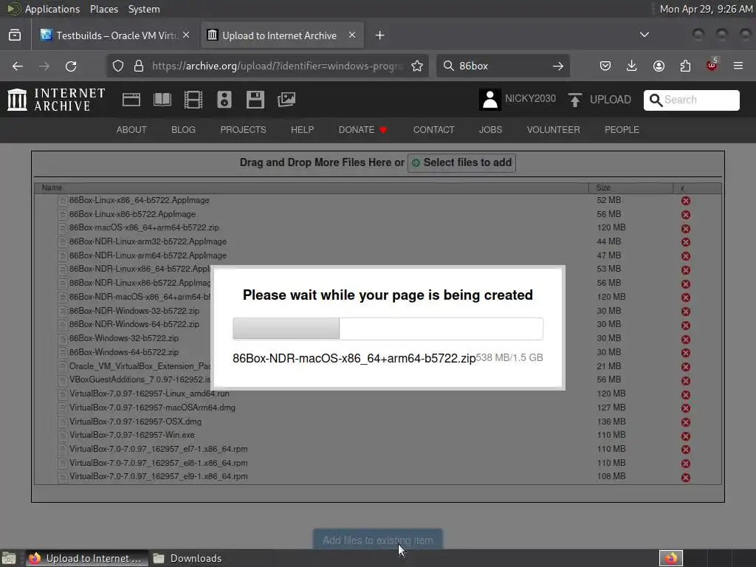This screenshot has width=756, height=567.
Task: Click the PROJECTS navigation link
Action: 243,130
